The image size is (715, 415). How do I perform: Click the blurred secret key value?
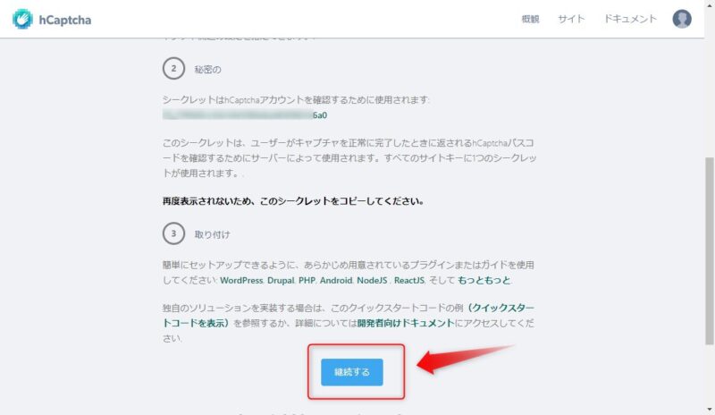click(x=245, y=115)
